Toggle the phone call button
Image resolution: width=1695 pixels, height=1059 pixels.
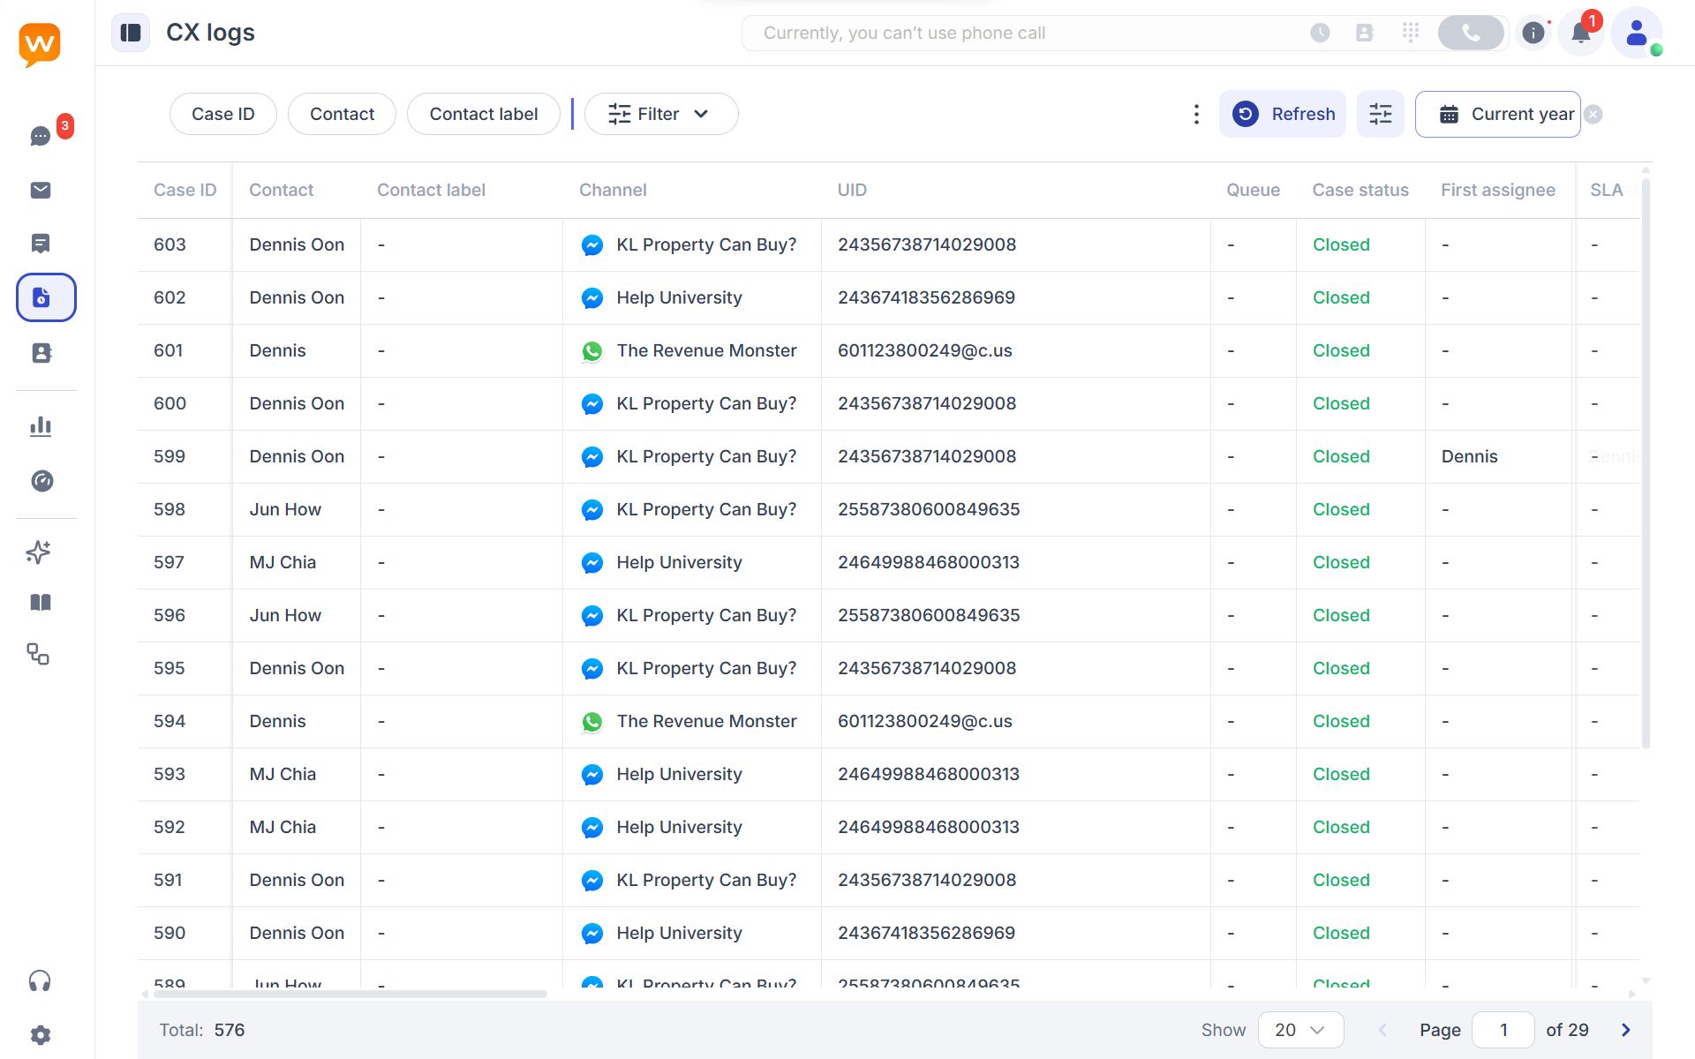1471,33
